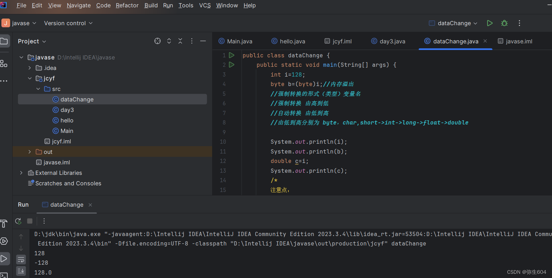Open the javase project dropdown
This screenshot has width=552, height=278.
click(x=19, y=23)
